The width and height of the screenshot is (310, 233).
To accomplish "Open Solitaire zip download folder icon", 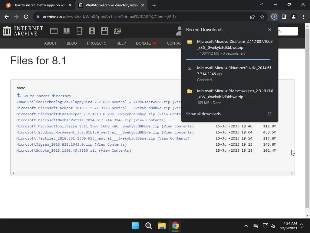I will point(190,42).
